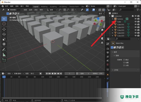Click the new scene icon beside Scene field
The width and height of the screenshot is (141, 102).
pyautogui.click(x=108, y=6)
